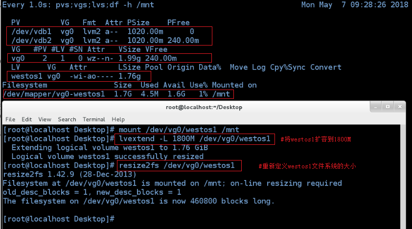Click the '1.99g' VSize value
The width and height of the screenshot is (412, 229).
[x=130, y=59]
